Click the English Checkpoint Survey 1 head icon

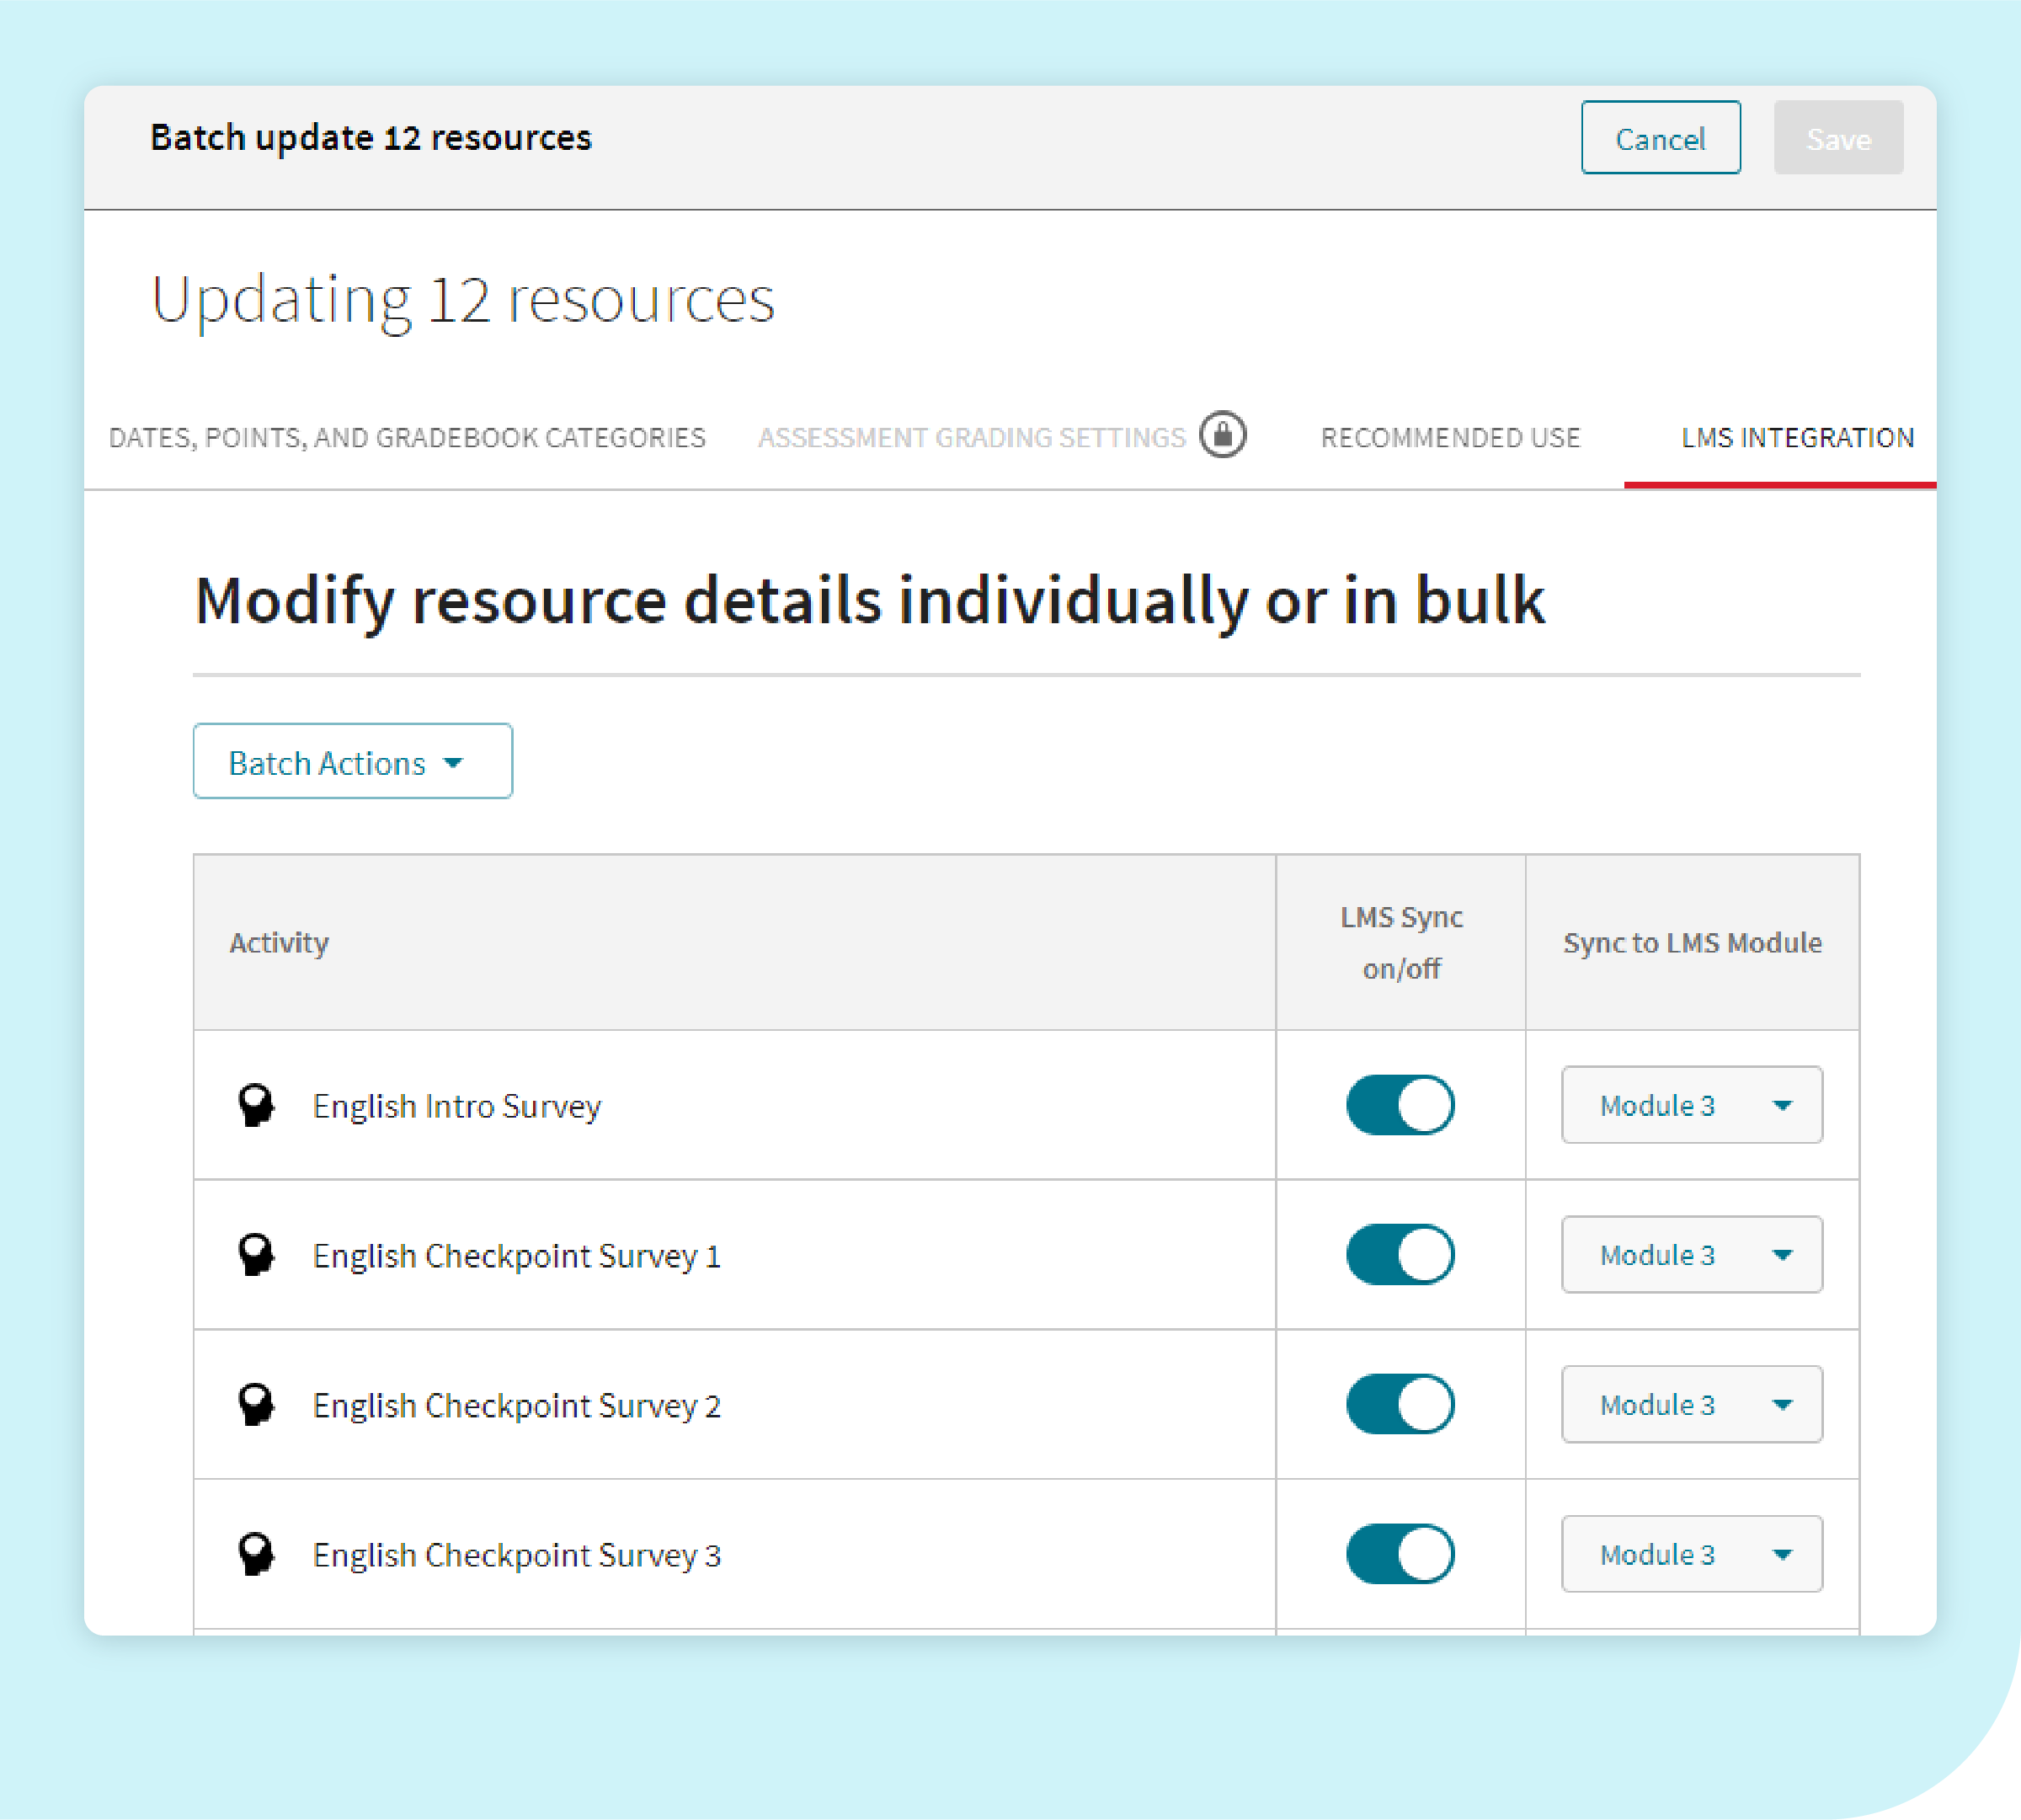coord(255,1254)
